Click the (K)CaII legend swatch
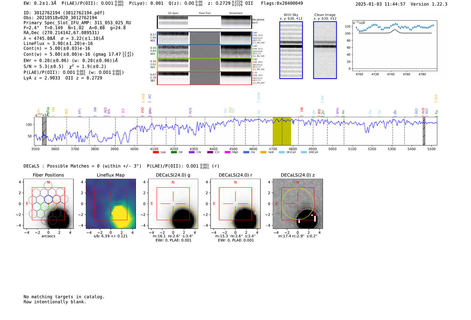This screenshot has height=320, width=471. 282,152
